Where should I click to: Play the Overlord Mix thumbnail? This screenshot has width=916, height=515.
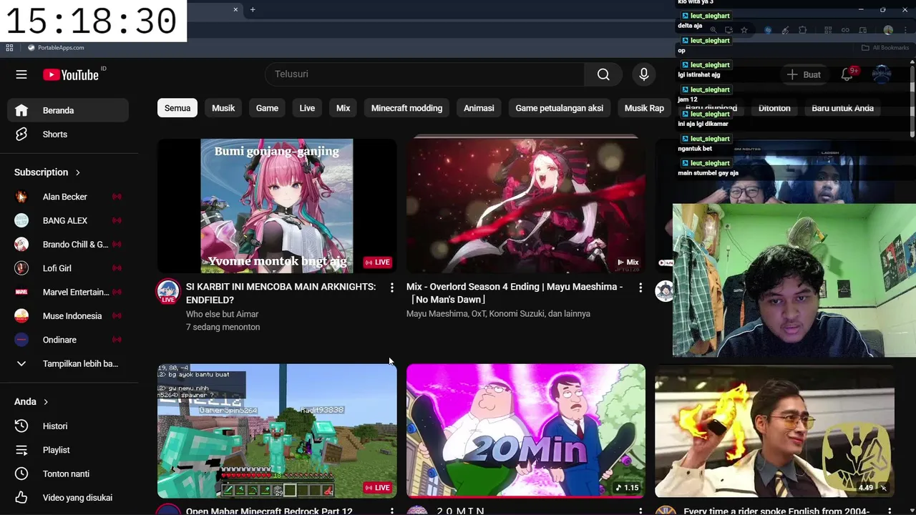pos(526,206)
